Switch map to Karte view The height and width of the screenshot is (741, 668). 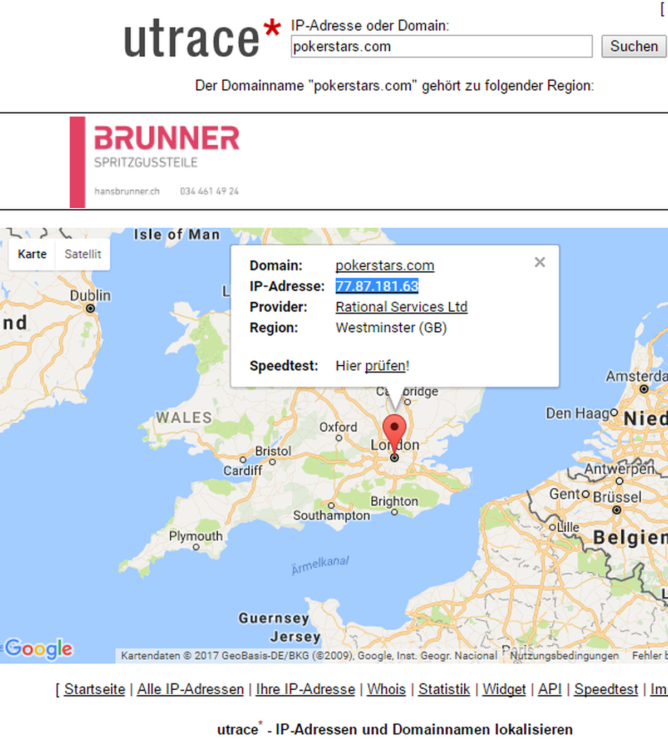coord(32,254)
